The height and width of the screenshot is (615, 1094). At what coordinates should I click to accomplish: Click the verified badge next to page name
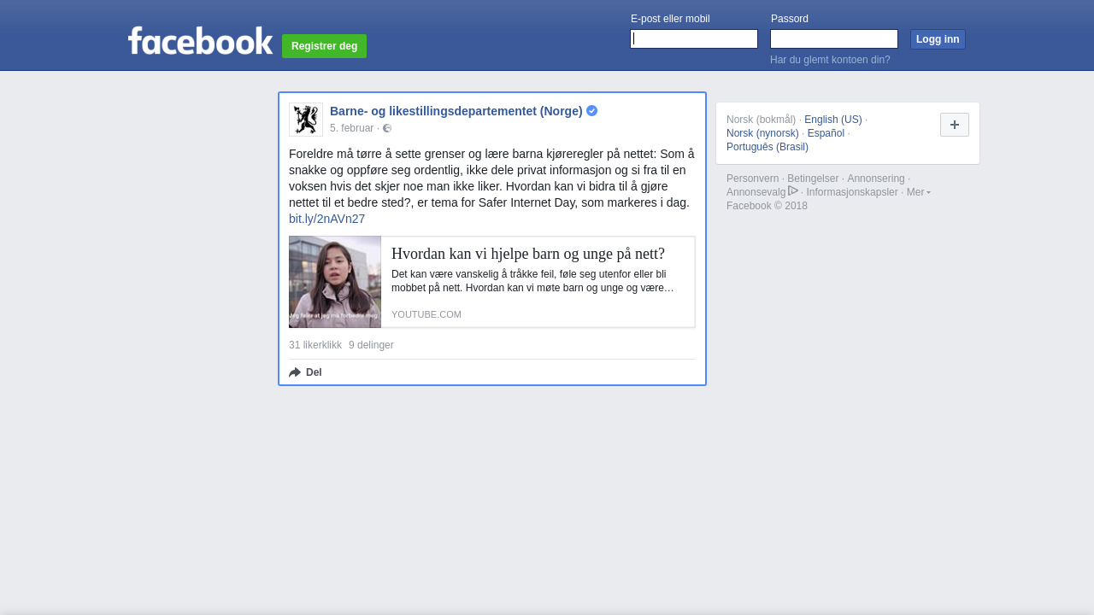coord(591,111)
